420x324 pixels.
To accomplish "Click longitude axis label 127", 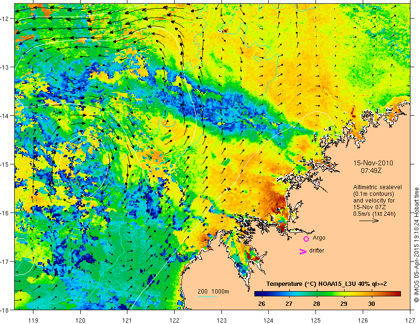I will pyautogui.click(x=410, y=320).
